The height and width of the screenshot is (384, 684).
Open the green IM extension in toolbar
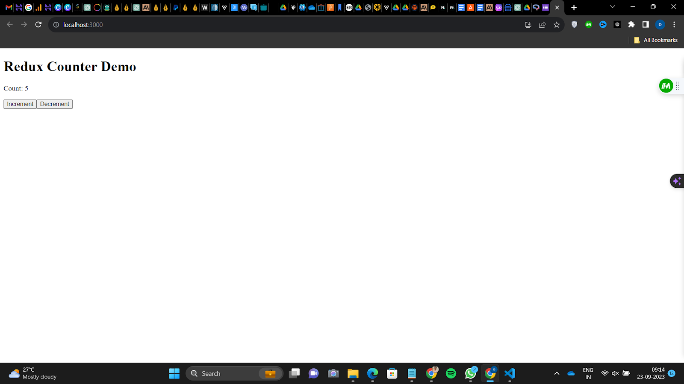[589, 25]
